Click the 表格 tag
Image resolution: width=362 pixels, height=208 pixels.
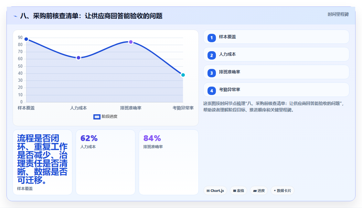(239, 191)
